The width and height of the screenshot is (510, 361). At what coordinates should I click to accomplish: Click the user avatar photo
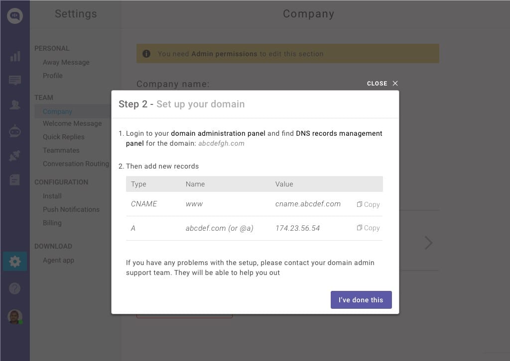click(15, 317)
